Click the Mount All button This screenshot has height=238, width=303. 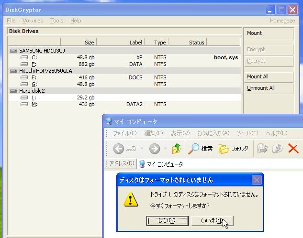[x=269, y=77]
